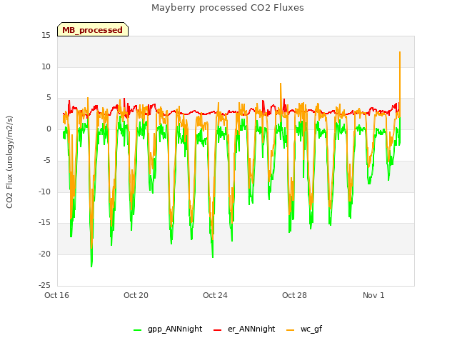This screenshot has width=457, height=343.
Task: Click the y-axis value -10
Action: [44, 192]
